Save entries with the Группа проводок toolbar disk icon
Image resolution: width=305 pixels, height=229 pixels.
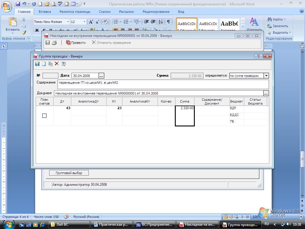click(37, 64)
